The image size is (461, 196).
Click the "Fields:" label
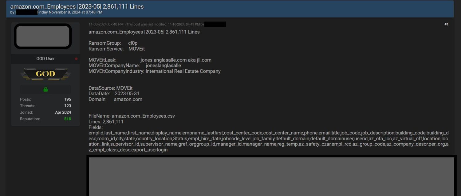(x=96, y=127)
